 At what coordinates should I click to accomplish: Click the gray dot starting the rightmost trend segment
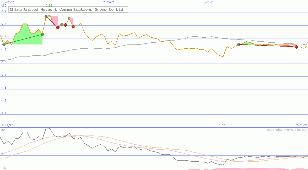(239, 44)
